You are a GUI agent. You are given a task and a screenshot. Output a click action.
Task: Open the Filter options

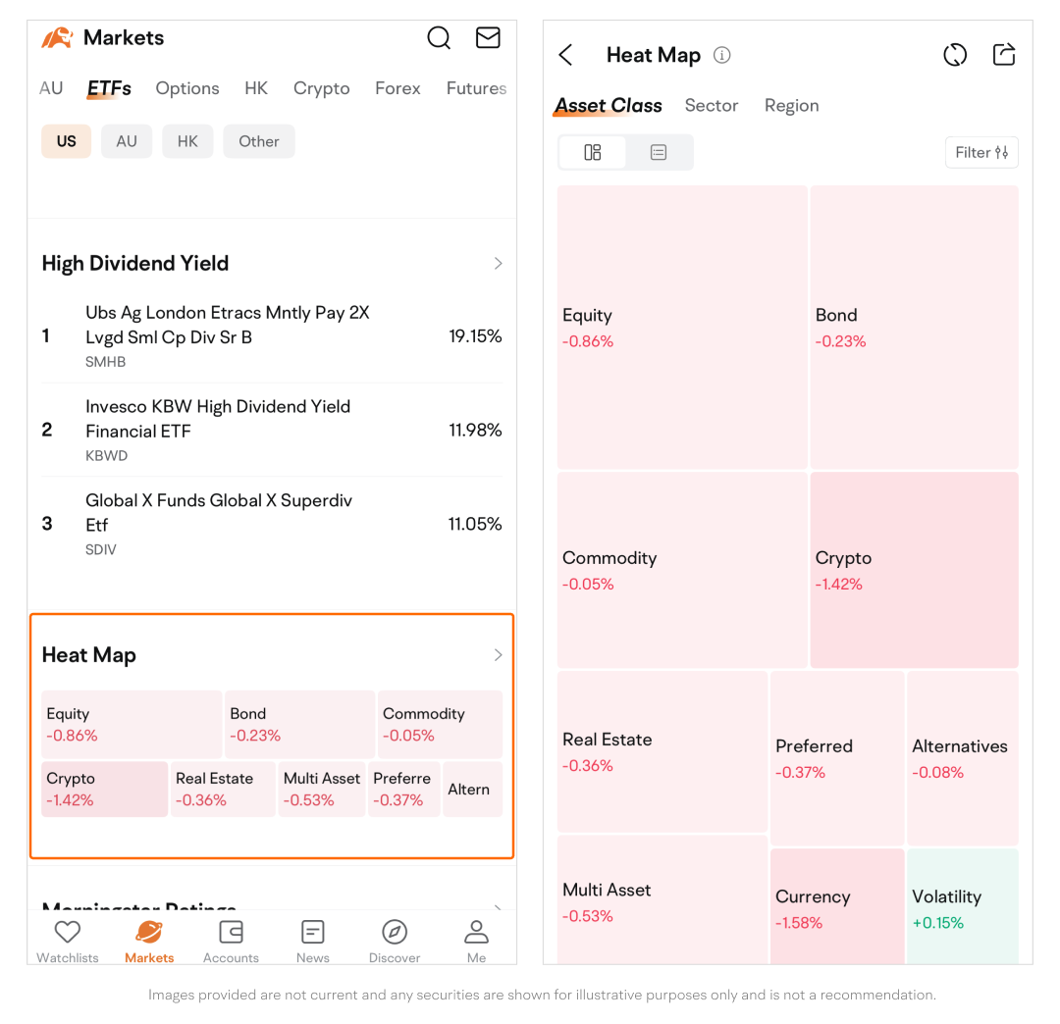tap(981, 152)
